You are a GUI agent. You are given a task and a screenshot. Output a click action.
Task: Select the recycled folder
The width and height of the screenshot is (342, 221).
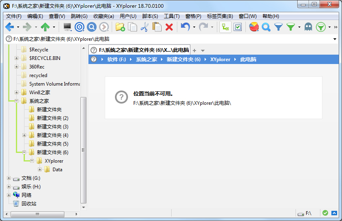[x=38, y=75]
